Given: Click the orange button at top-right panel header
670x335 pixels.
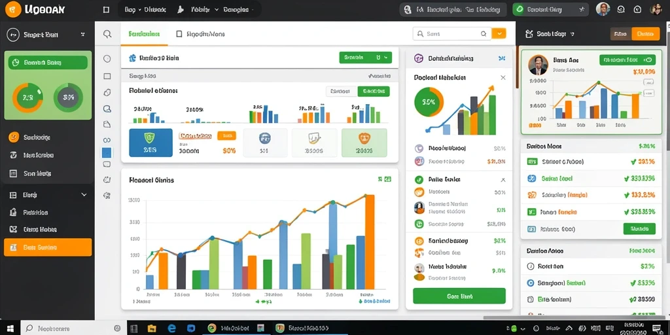Looking at the screenshot, I should 646,34.
